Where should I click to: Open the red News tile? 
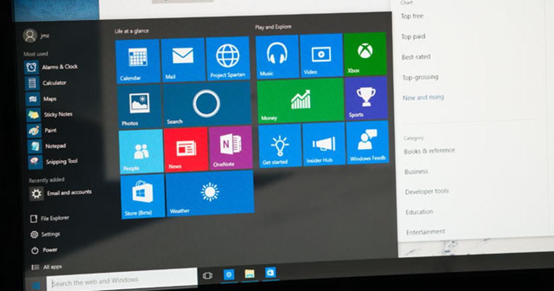pyautogui.click(x=186, y=150)
